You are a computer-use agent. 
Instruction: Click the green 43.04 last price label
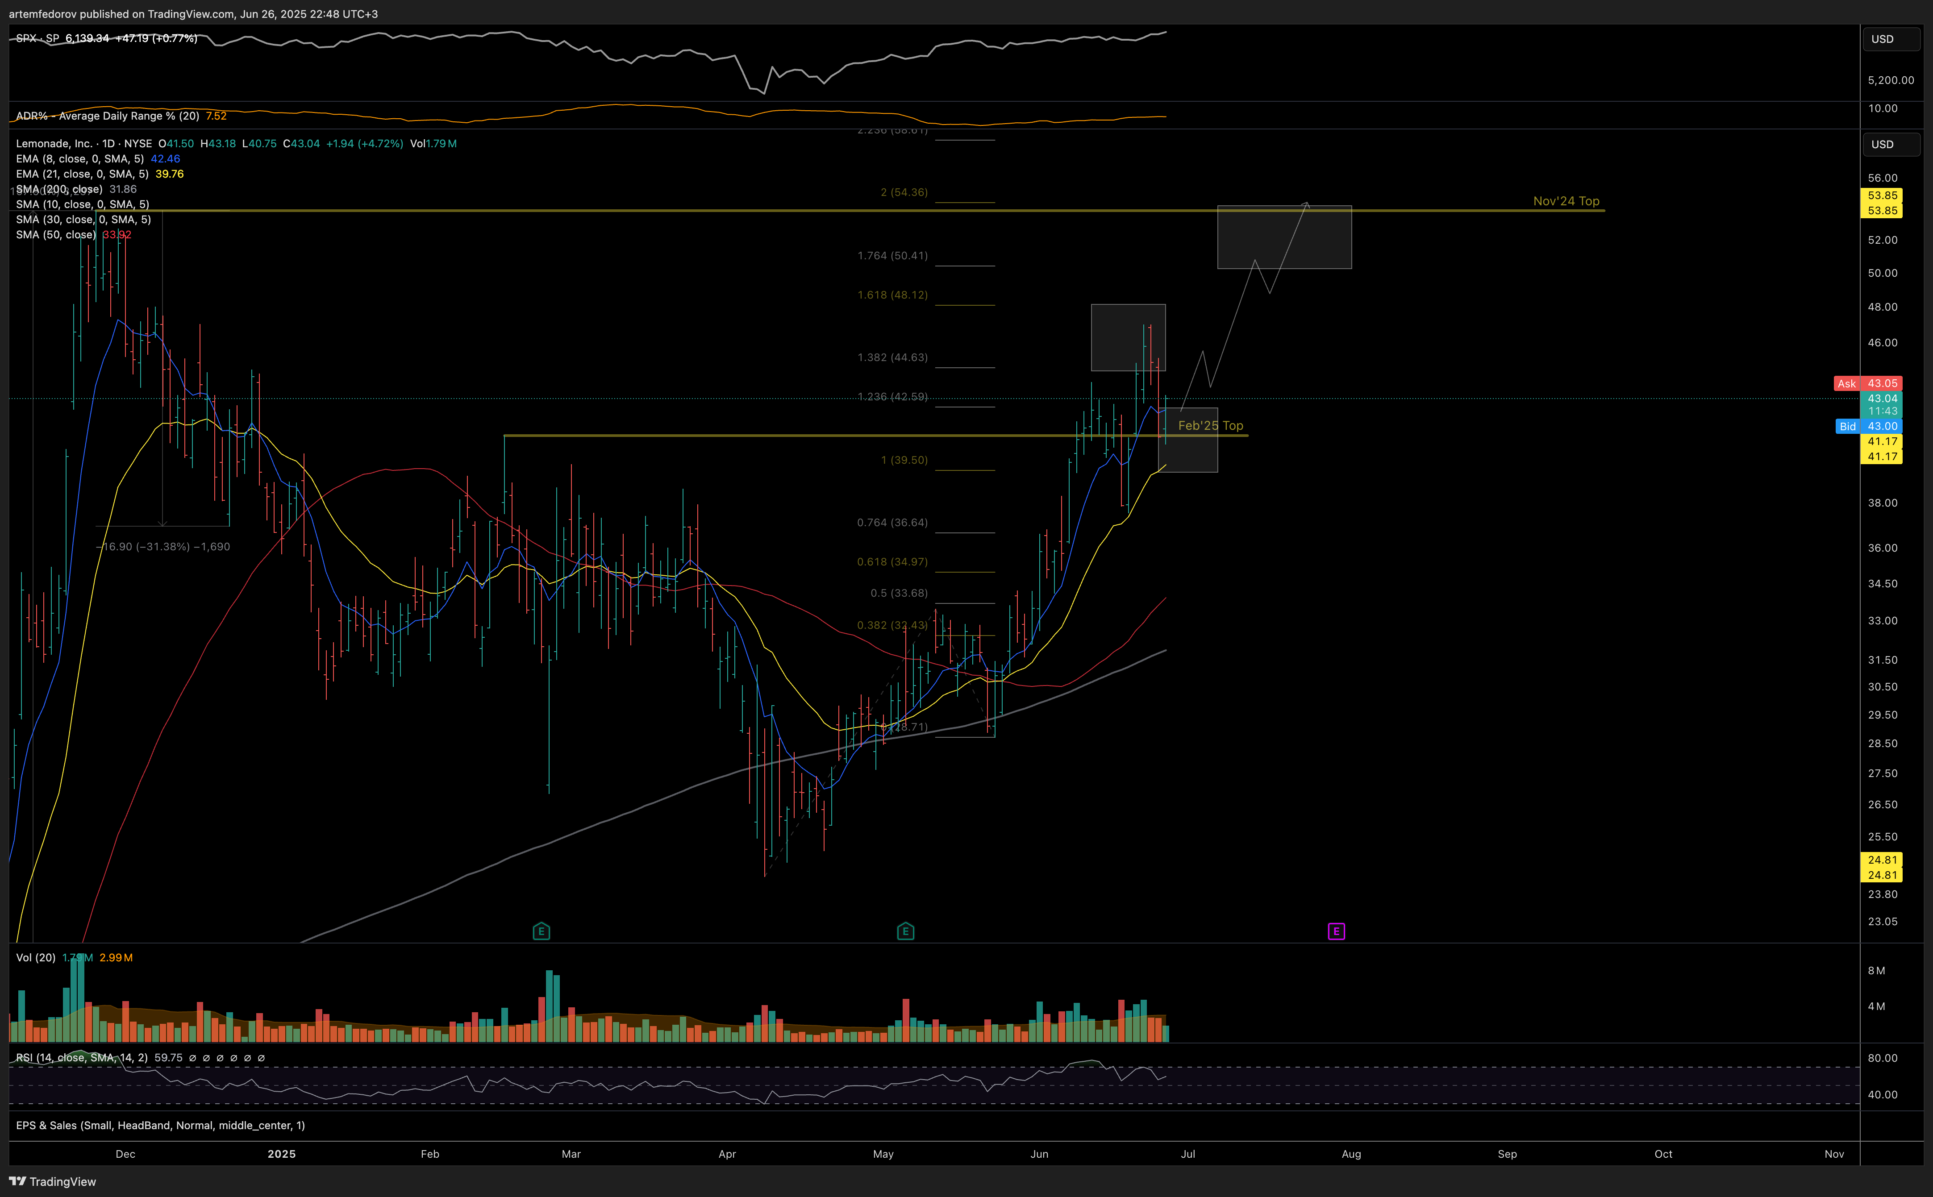1882,398
